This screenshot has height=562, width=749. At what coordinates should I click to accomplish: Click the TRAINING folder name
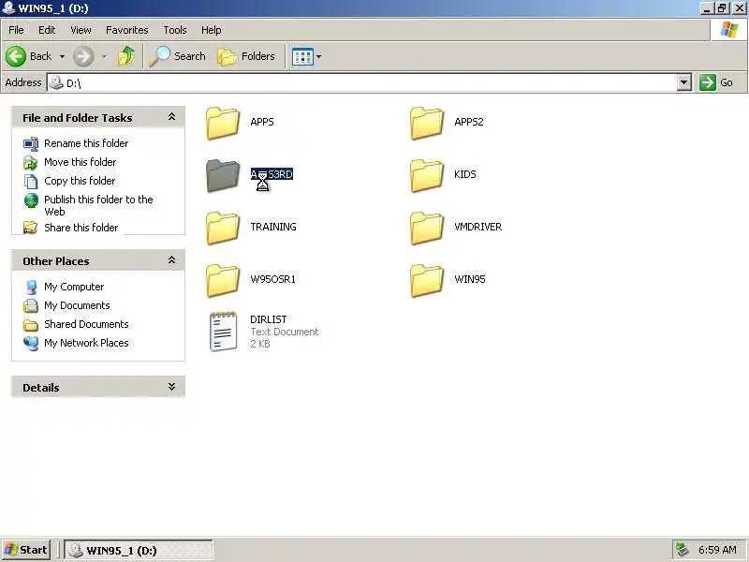tap(273, 227)
